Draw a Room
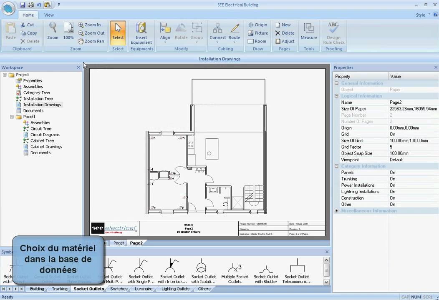The height and width of the screenshot is (300, 439). coord(257,41)
